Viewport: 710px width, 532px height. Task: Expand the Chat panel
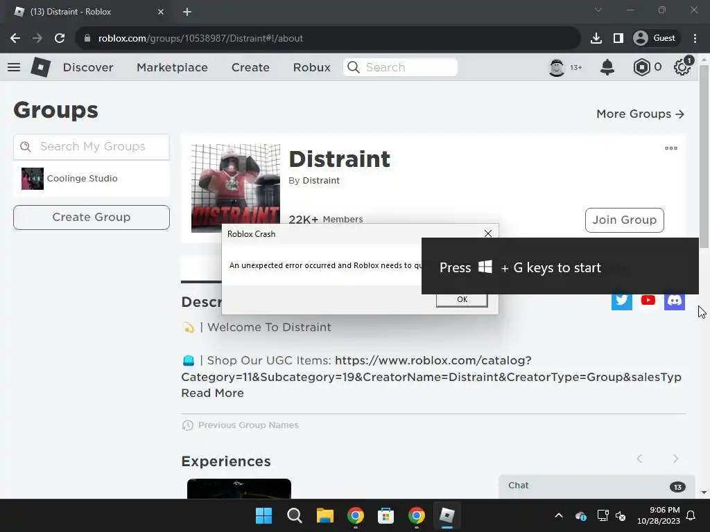(597, 486)
